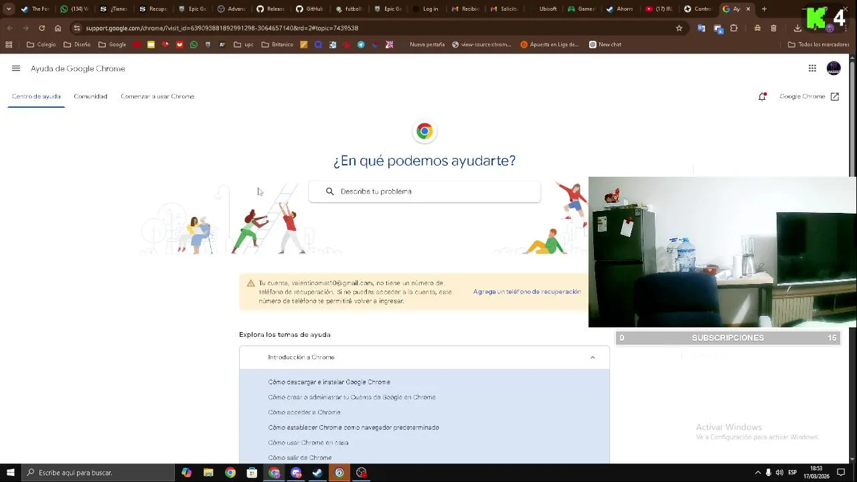Open the New chat bookmark
The height and width of the screenshot is (482, 857).
click(x=605, y=44)
